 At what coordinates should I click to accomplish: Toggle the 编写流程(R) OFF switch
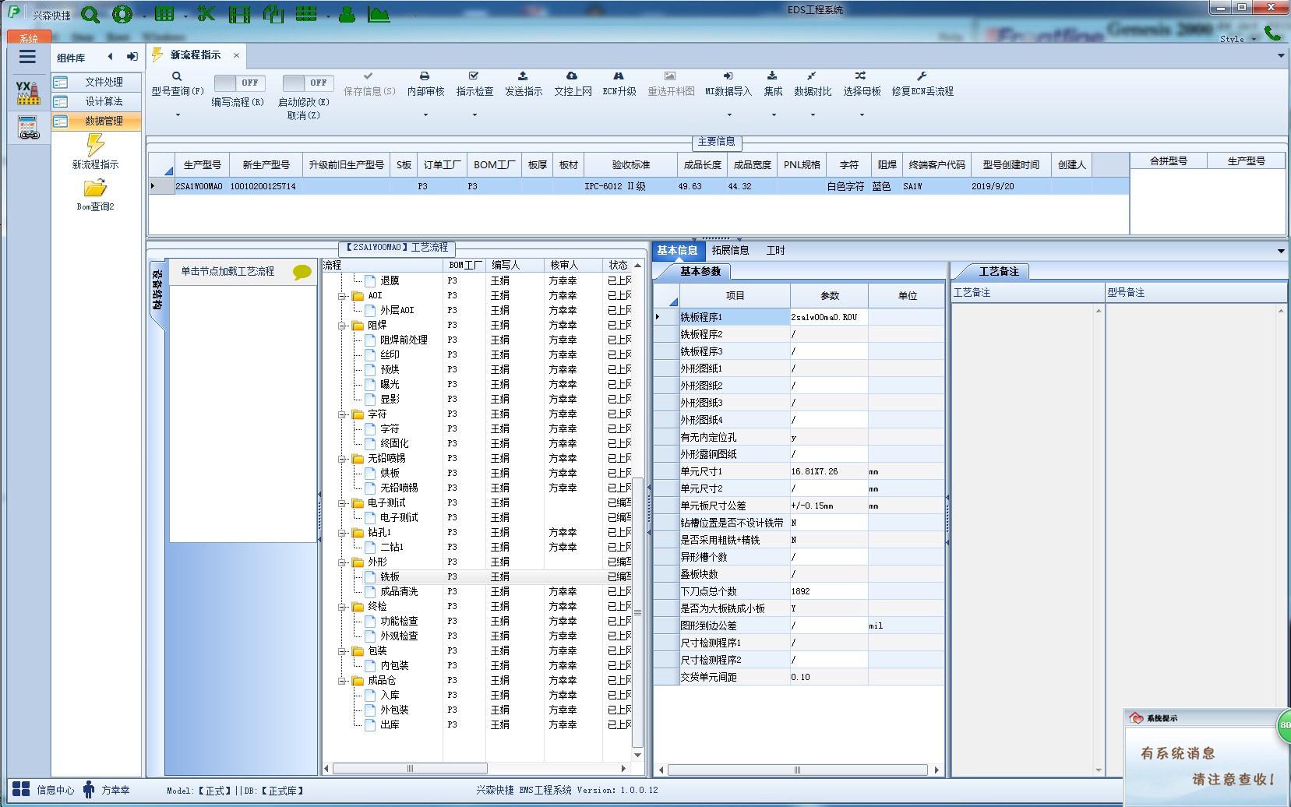pos(240,83)
